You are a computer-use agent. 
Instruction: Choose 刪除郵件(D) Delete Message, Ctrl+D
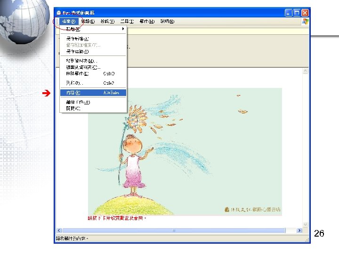point(93,74)
